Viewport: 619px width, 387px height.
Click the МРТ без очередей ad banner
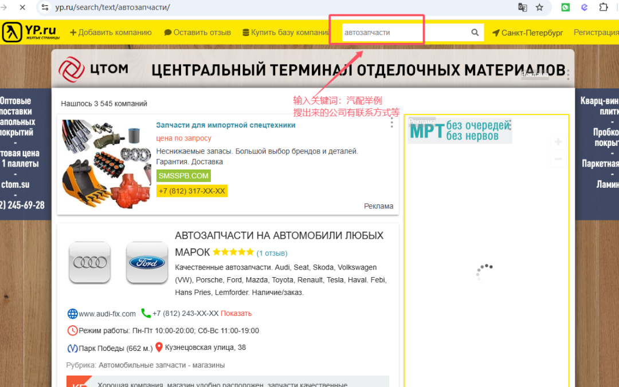pos(460,131)
